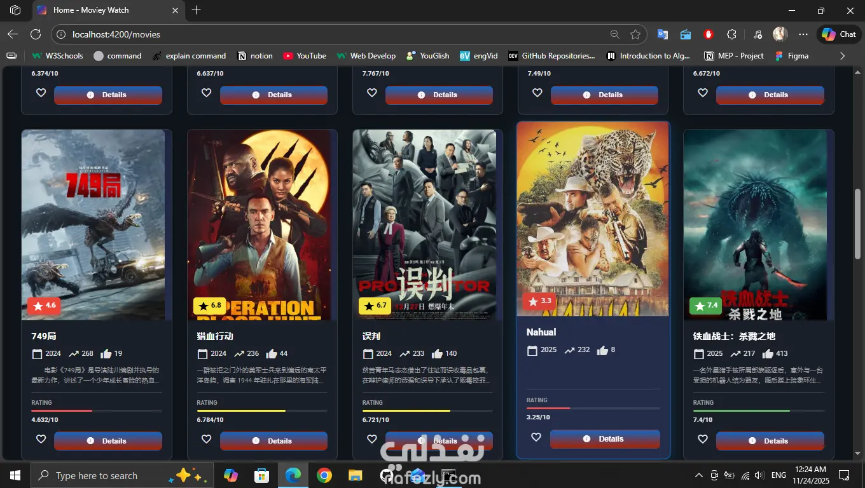Click the taskbar search box
865x488 pixels.
coord(121,475)
